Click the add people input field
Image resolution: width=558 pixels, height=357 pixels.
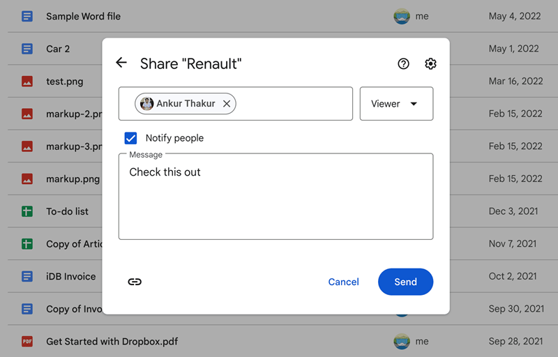click(x=236, y=103)
